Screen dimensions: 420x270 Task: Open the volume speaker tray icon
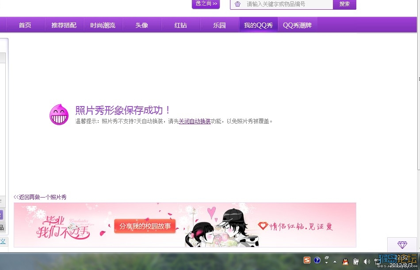coord(367,261)
